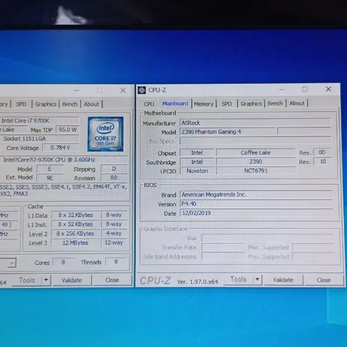
Task: Minimize the left CPU-Z window
Action: [77, 90]
